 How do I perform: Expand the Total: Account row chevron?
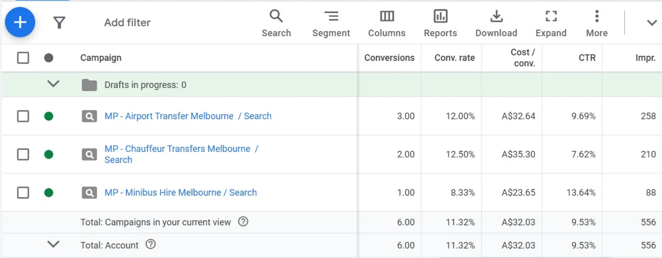[53, 244]
